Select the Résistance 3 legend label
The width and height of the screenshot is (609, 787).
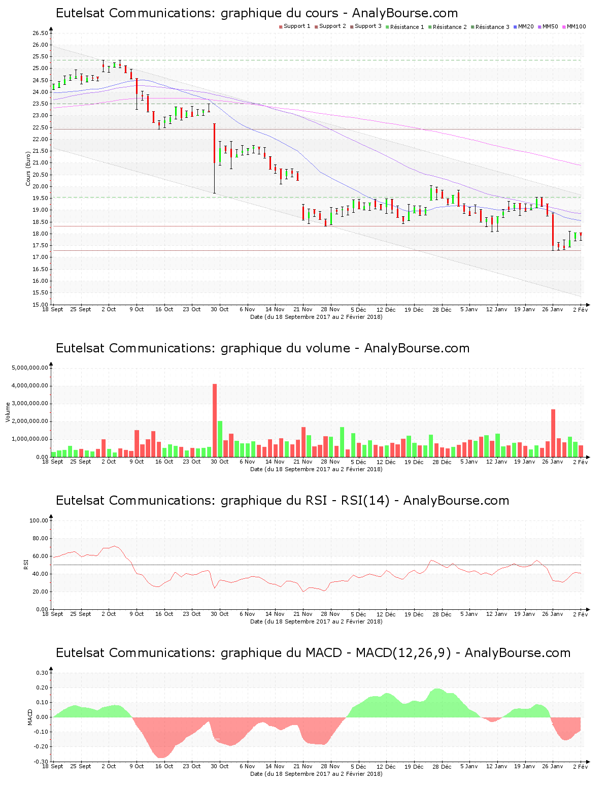(x=492, y=27)
